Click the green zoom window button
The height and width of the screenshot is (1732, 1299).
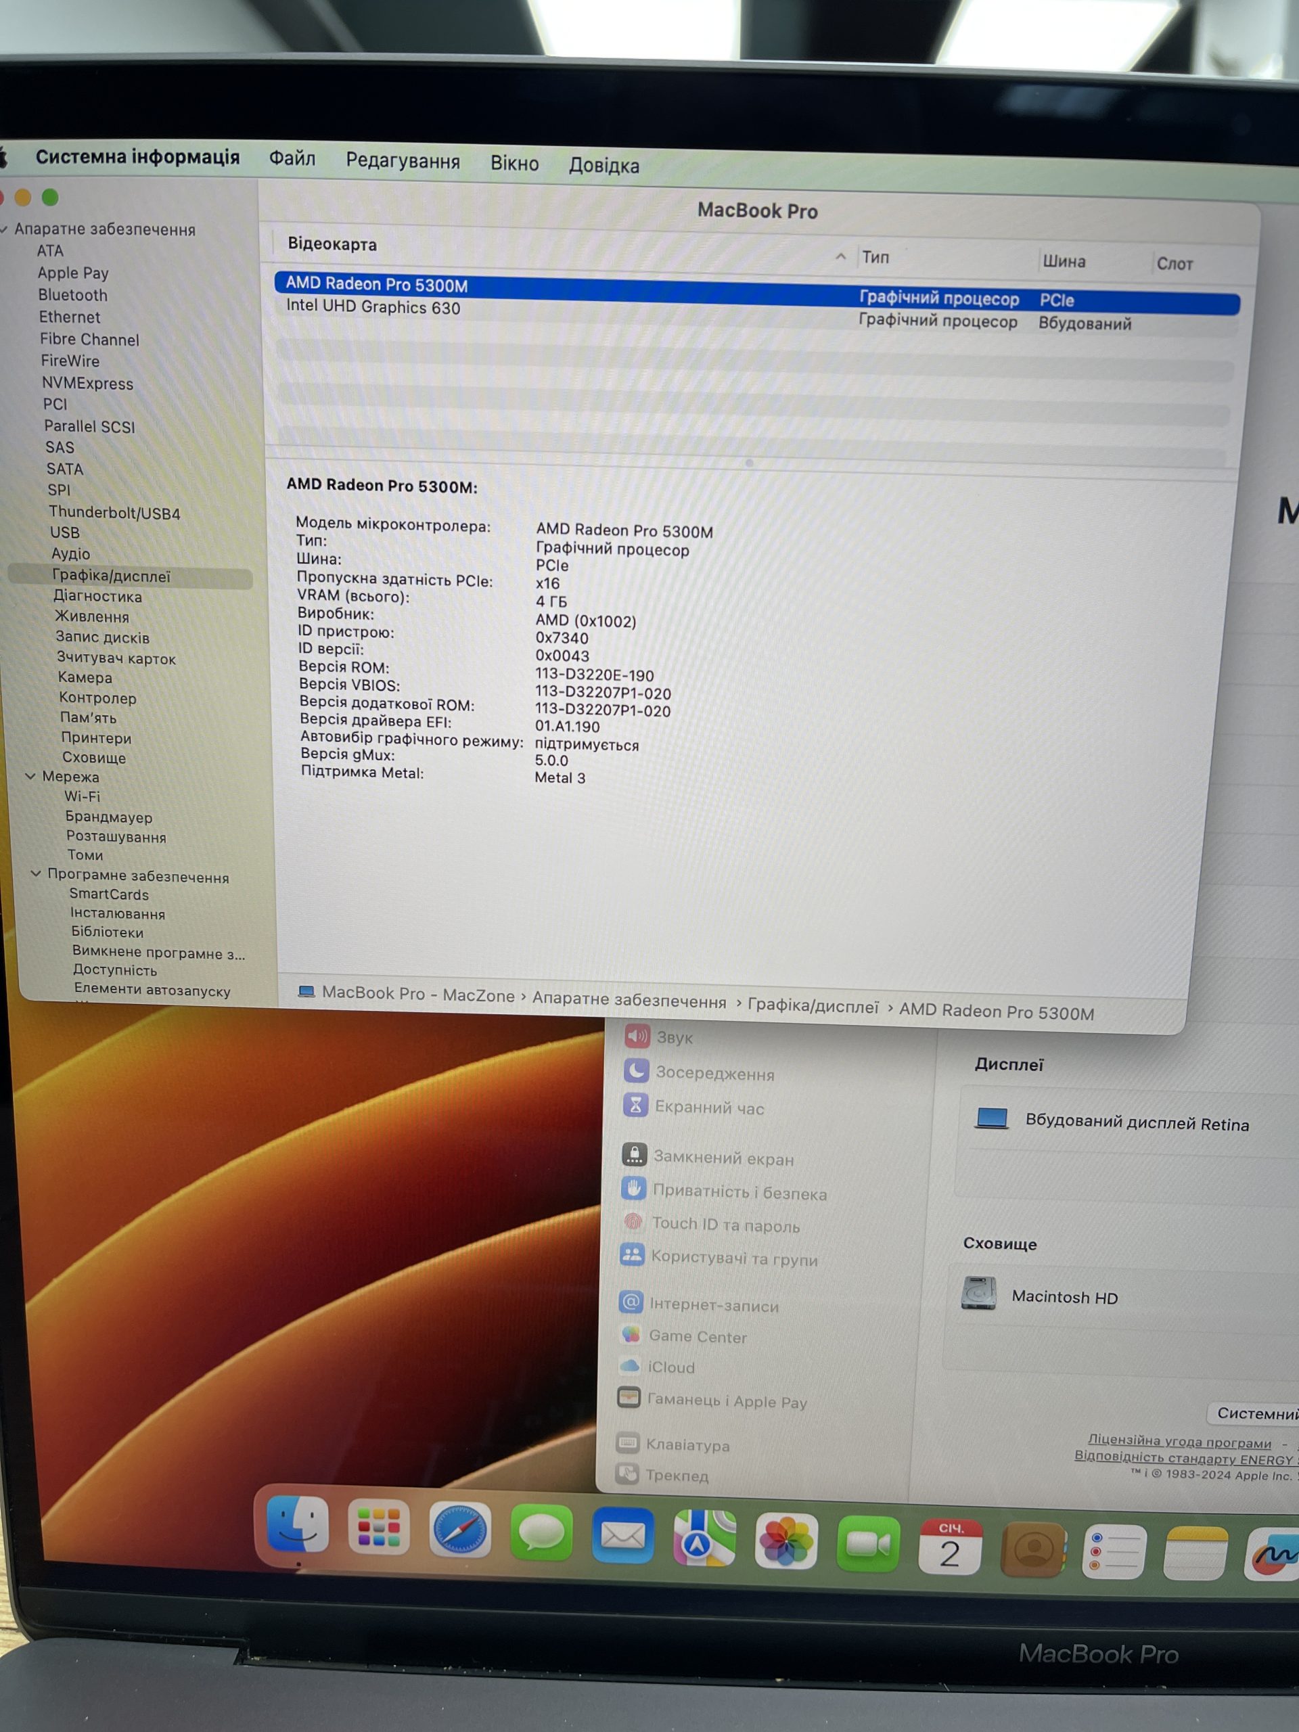click(50, 198)
